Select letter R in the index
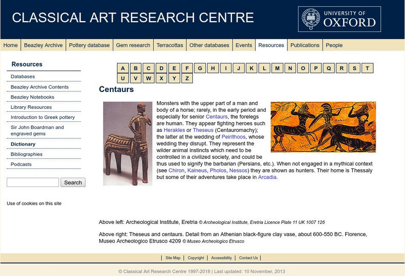 (x=341, y=68)
